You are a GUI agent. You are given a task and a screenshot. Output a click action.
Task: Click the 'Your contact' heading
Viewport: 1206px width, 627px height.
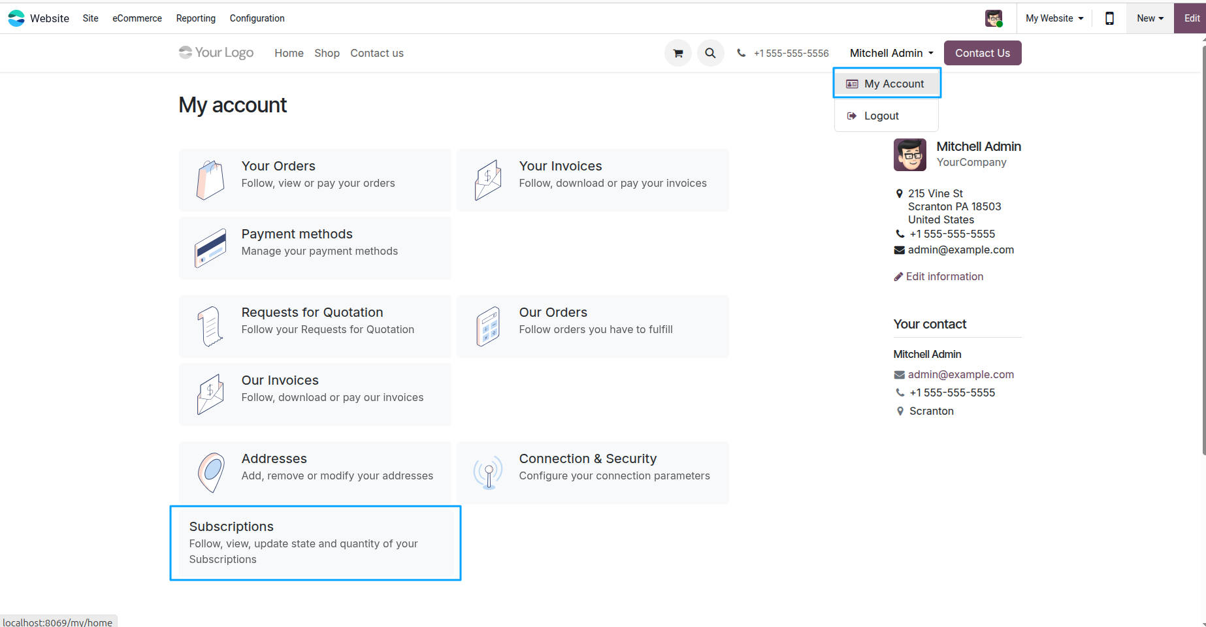click(x=930, y=324)
